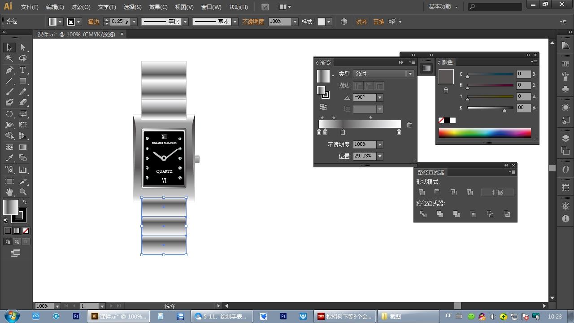The width and height of the screenshot is (574, 323).
Task: Select the Mesh tool
Action: coord(9,147)
